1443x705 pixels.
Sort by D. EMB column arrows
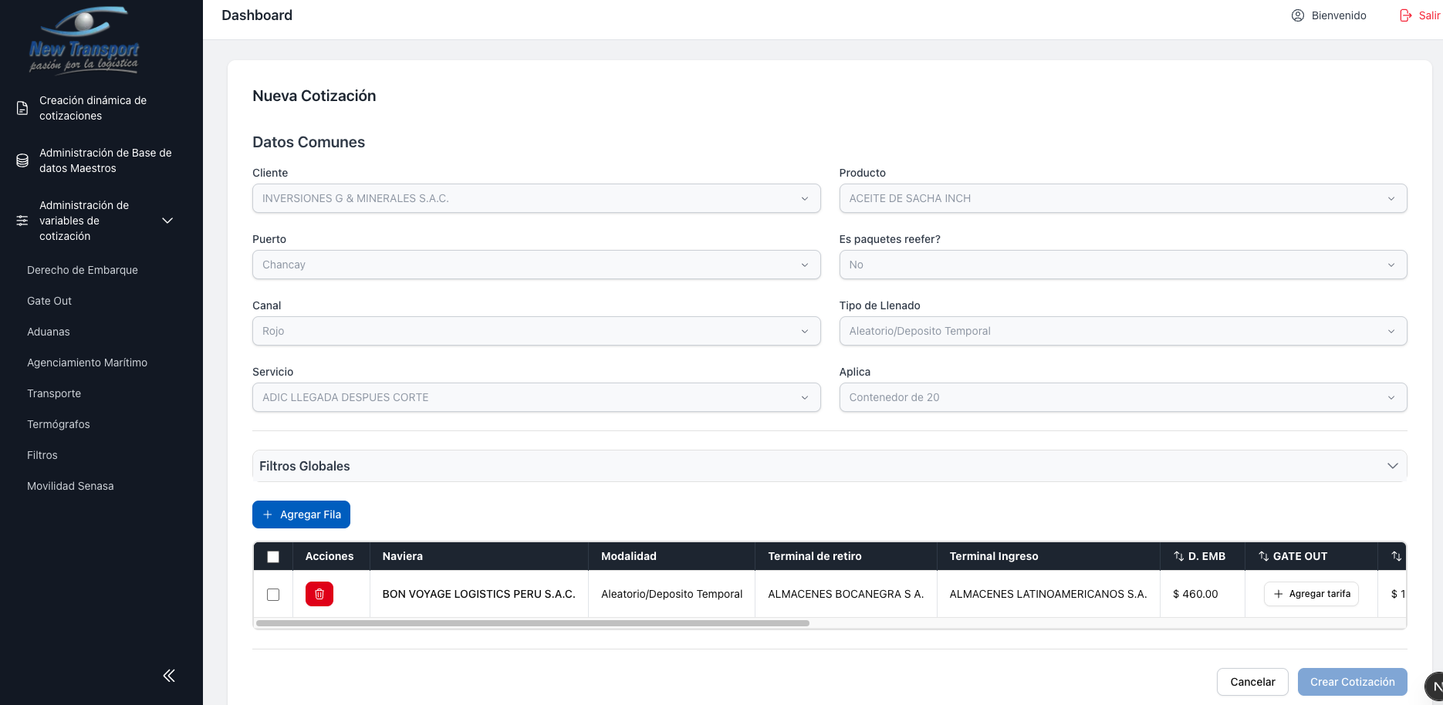coord(1178,556)
